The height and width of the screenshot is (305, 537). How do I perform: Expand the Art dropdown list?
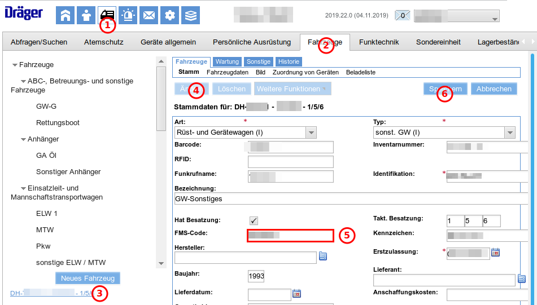click(x=310, y=132)
